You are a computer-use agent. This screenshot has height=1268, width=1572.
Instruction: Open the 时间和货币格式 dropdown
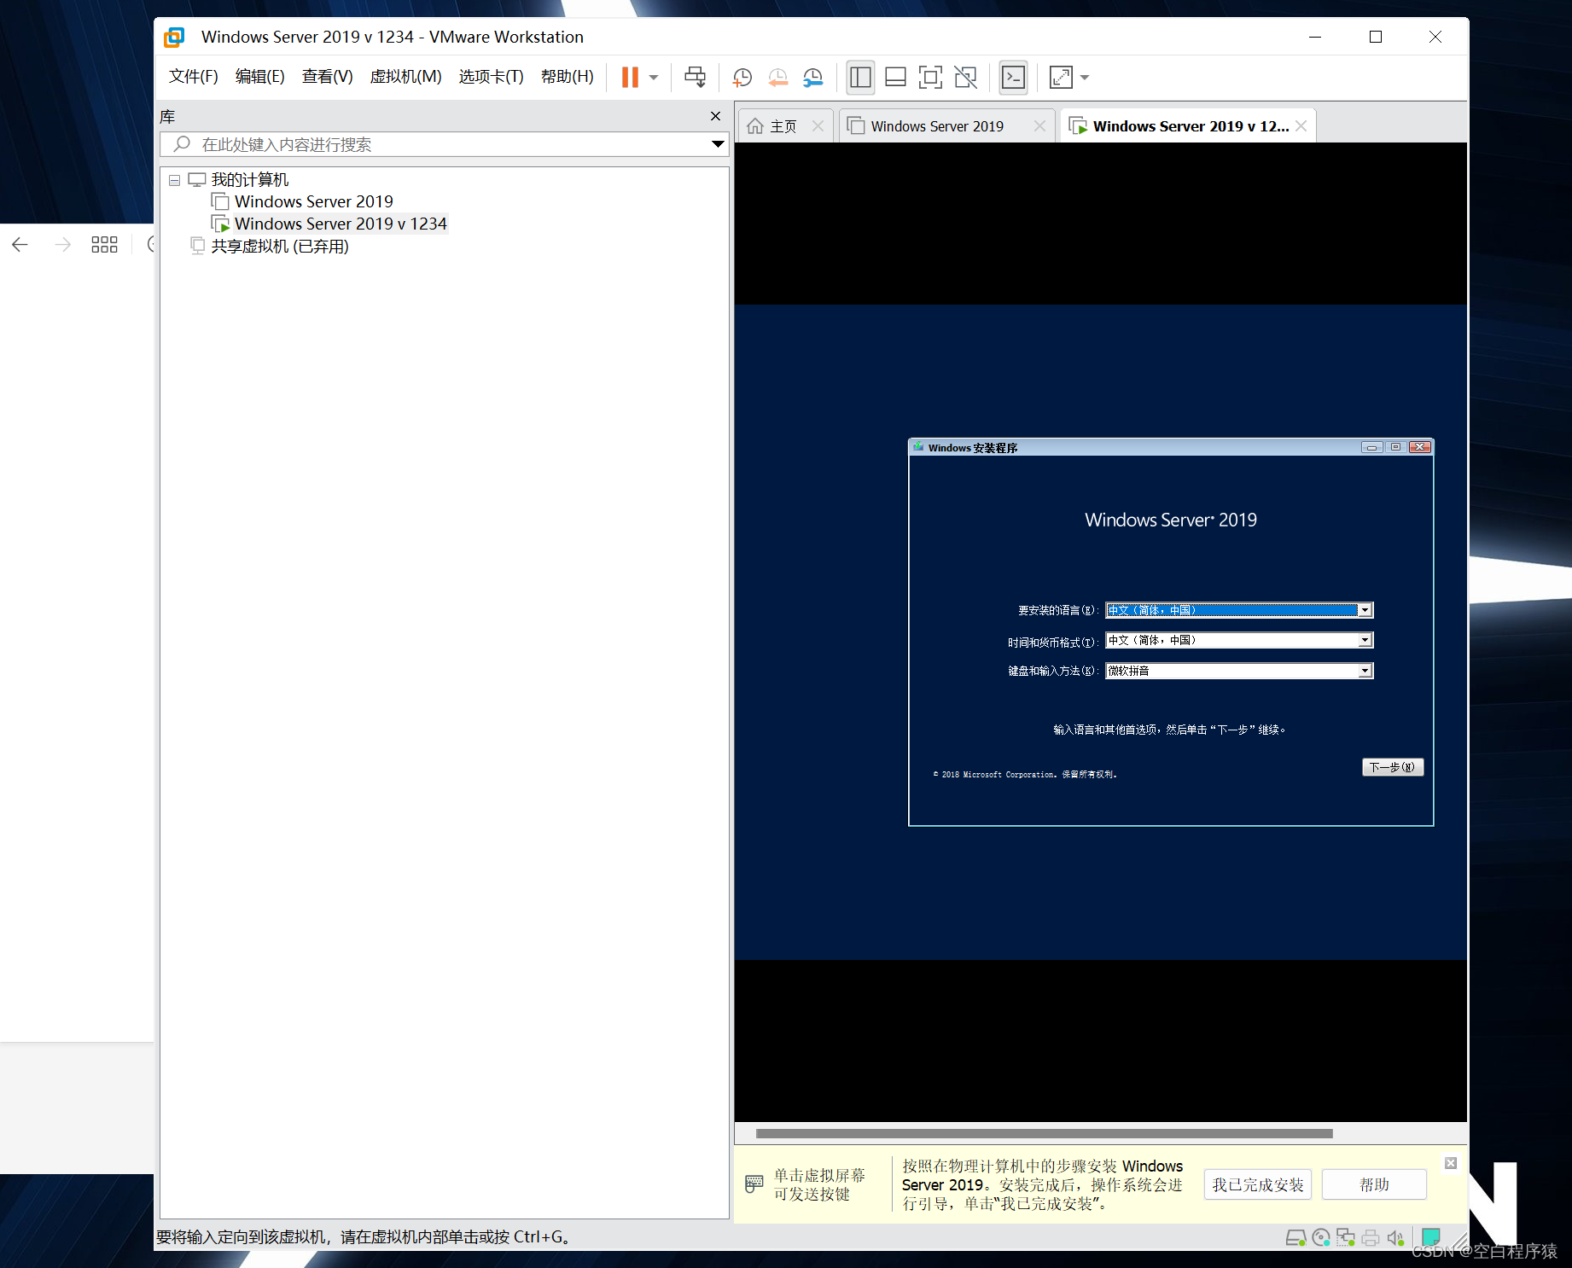[1365, 640]
